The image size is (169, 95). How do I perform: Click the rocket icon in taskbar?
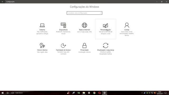tap(73, 93)
